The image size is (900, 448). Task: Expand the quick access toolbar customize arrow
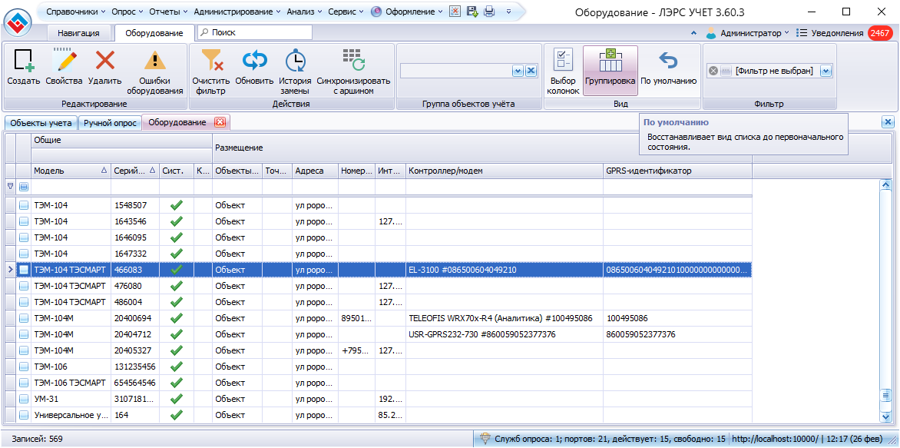[508, 11]
